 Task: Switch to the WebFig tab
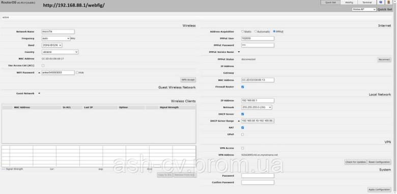tap(349, 2)
